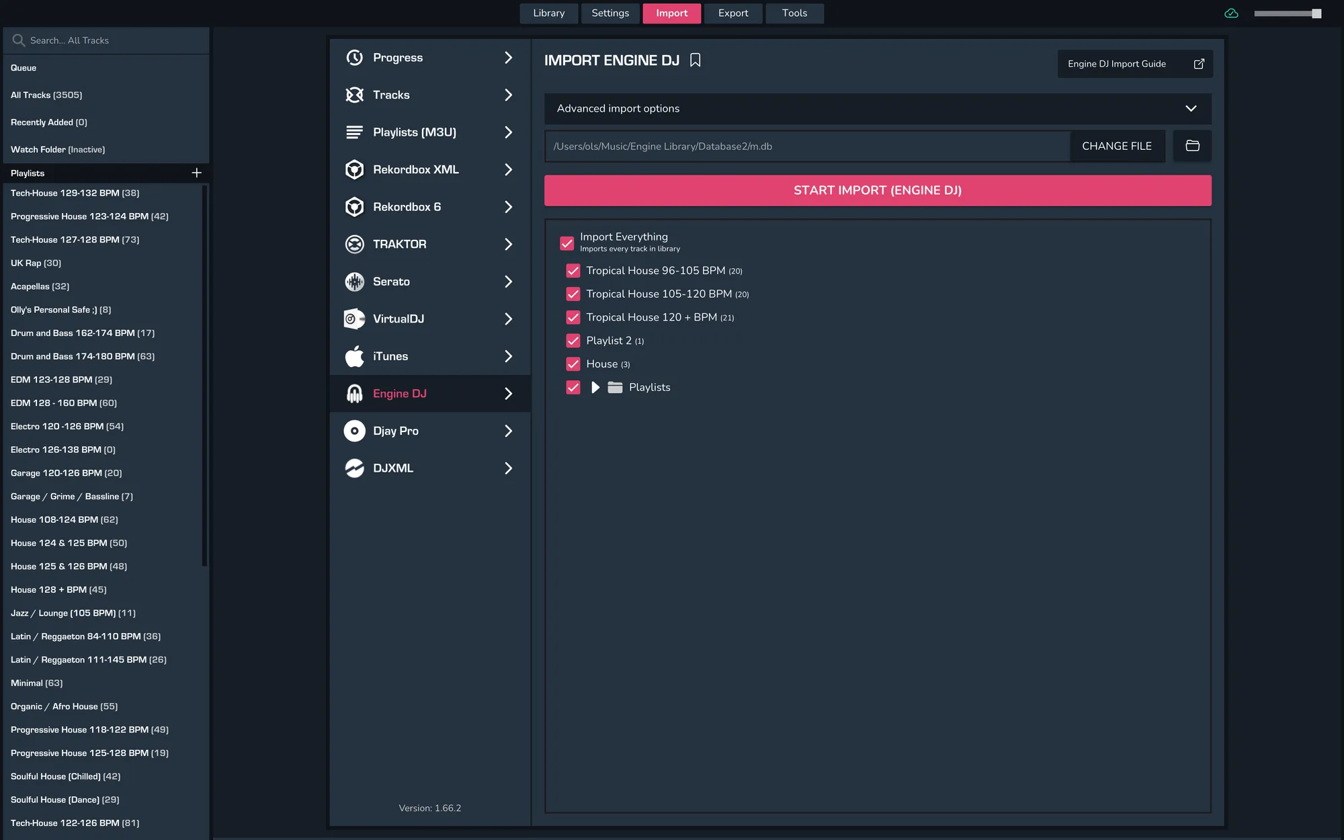1344x840 pixels.
Task: Expand the Playlists folder tree arrow
Action: point(595,387)
